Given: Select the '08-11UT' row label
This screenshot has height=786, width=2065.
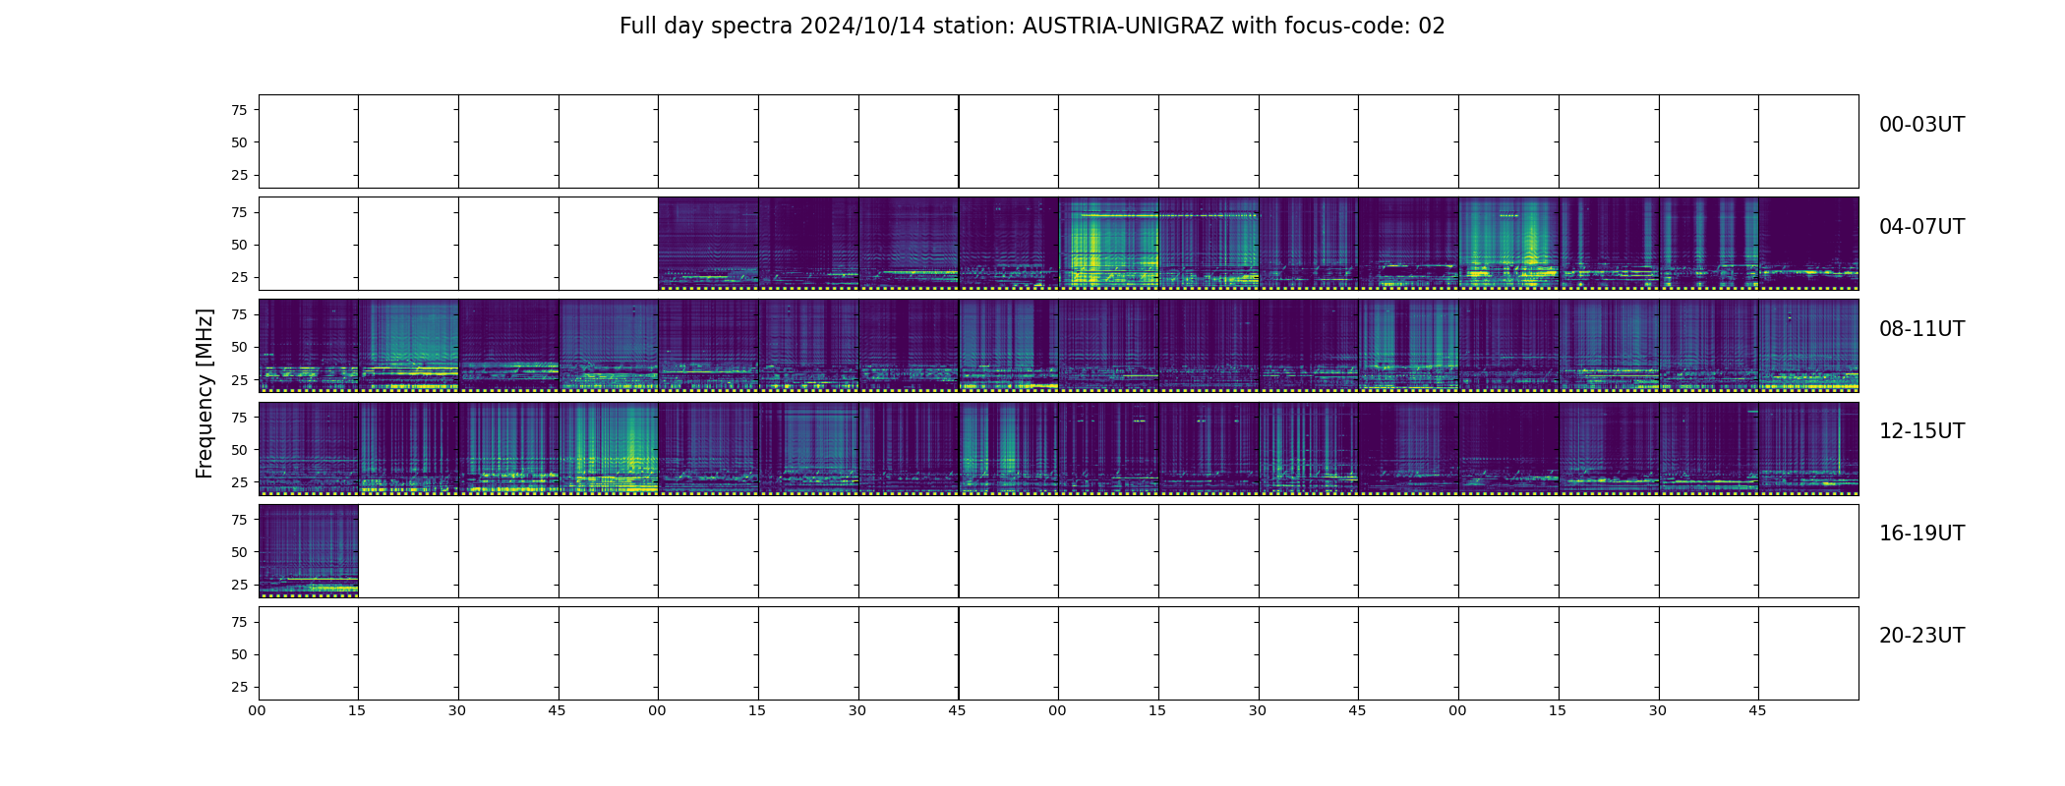Looking at the screenshot, I should coord(1921,329).
